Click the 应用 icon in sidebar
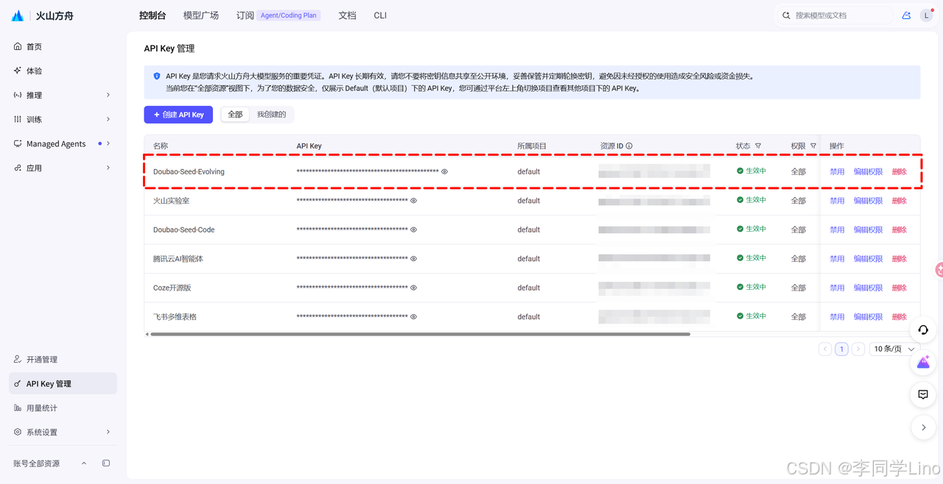 (18, 168)
